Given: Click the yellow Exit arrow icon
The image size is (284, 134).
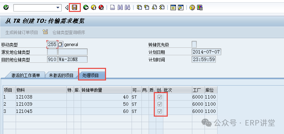Looking at the screenshot, I should [x=93, y=8].
